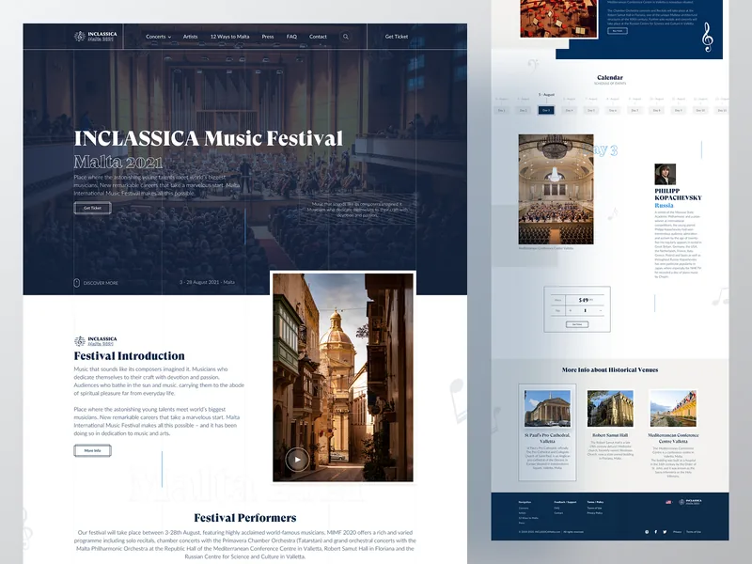Click the INCLASSICA logo in the footer
The image size is (752, 564).
pyautogui.click(x=690, y=502)
